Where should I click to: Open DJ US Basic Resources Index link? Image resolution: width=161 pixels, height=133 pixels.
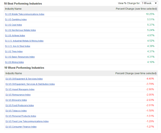click(x=20, y=57)
